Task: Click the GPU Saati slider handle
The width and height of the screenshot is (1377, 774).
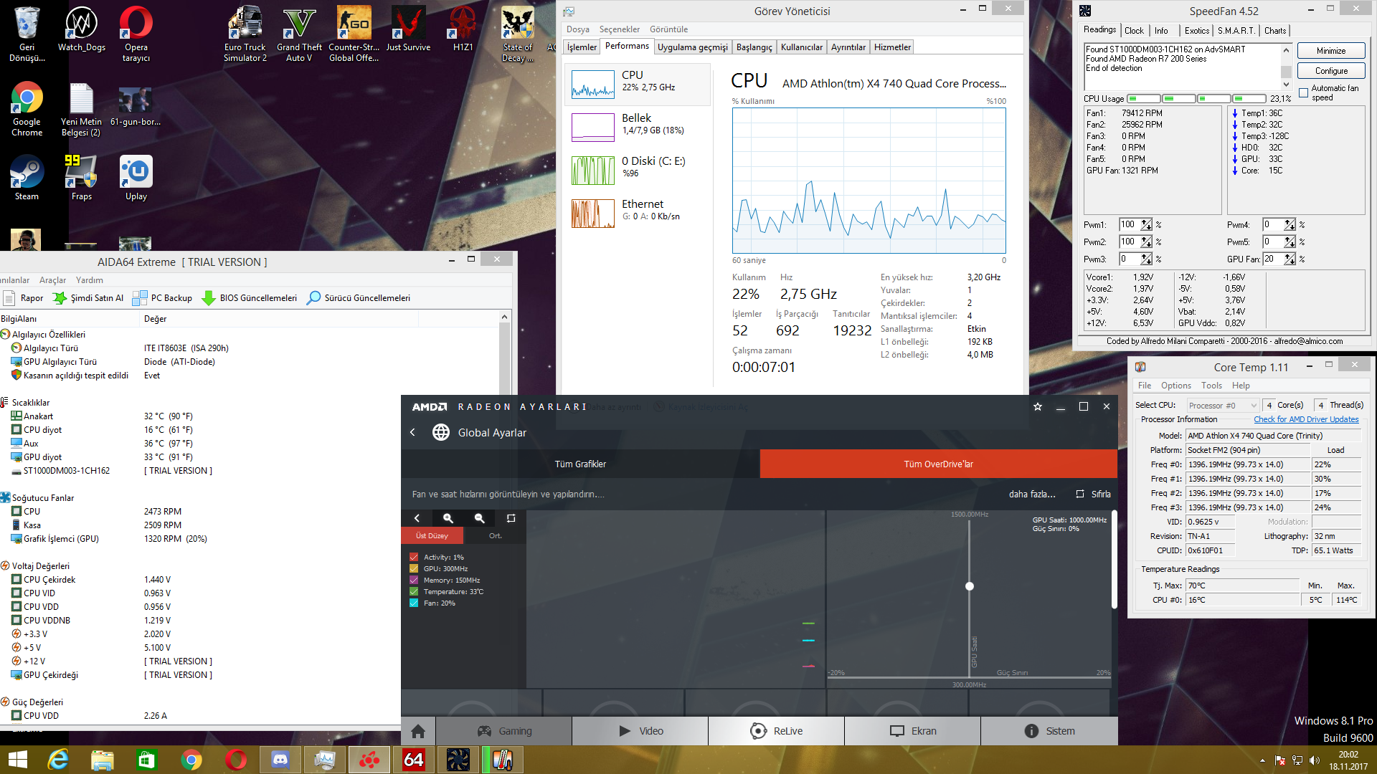Action: [x=970, y=586]
